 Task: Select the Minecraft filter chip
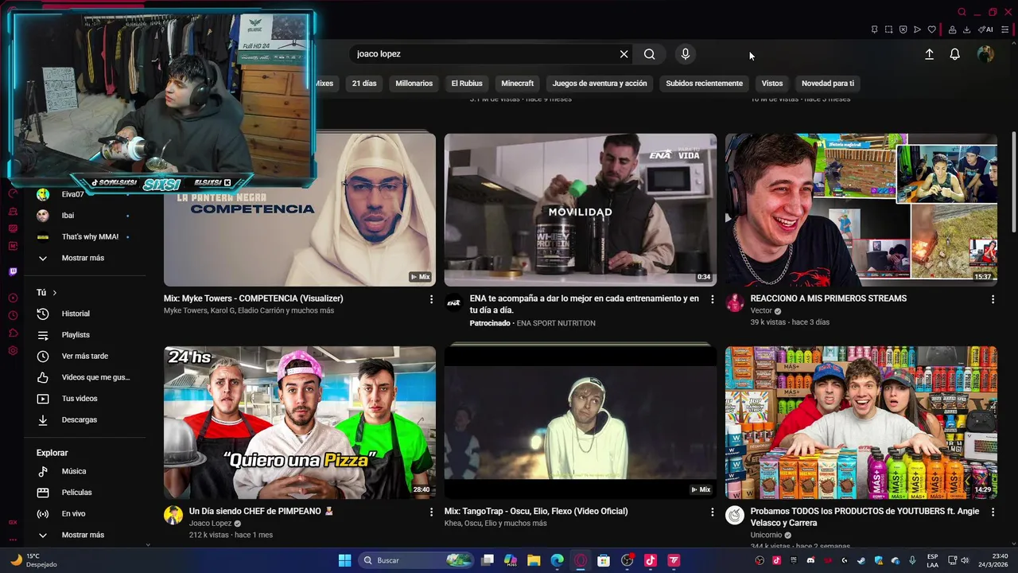click(x=518, y=84)
